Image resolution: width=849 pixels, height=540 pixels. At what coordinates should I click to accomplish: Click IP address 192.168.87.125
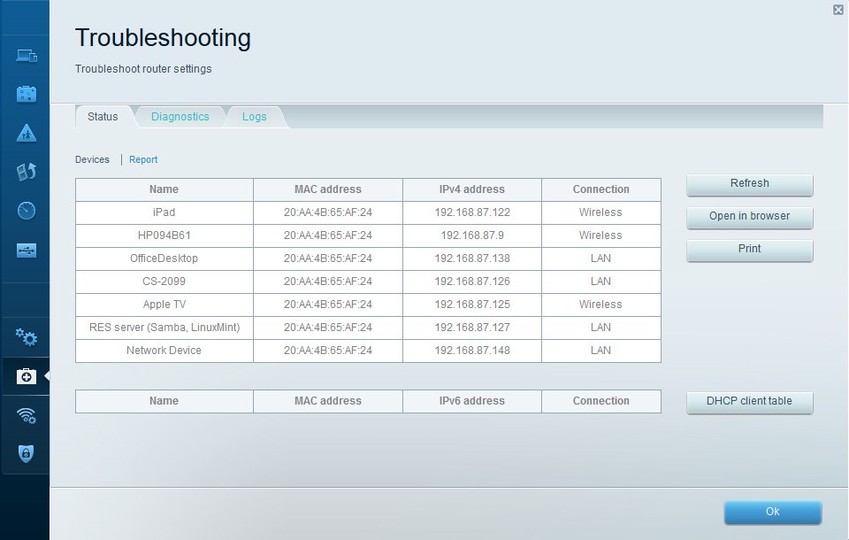click(472, 305)
